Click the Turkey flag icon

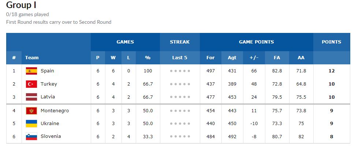tap(31, 84)
